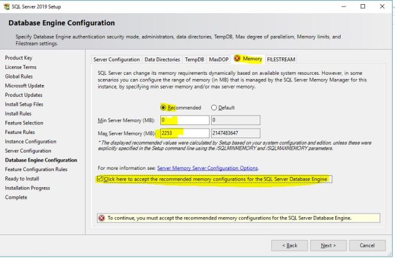Close the SQL Server 2019 Setup window

pyautogui.click(x=384, y=6)
